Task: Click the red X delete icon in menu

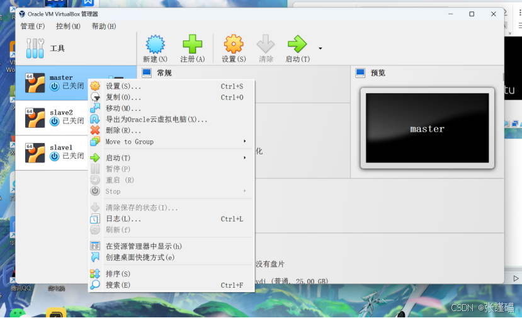Action: click(95, 130)
